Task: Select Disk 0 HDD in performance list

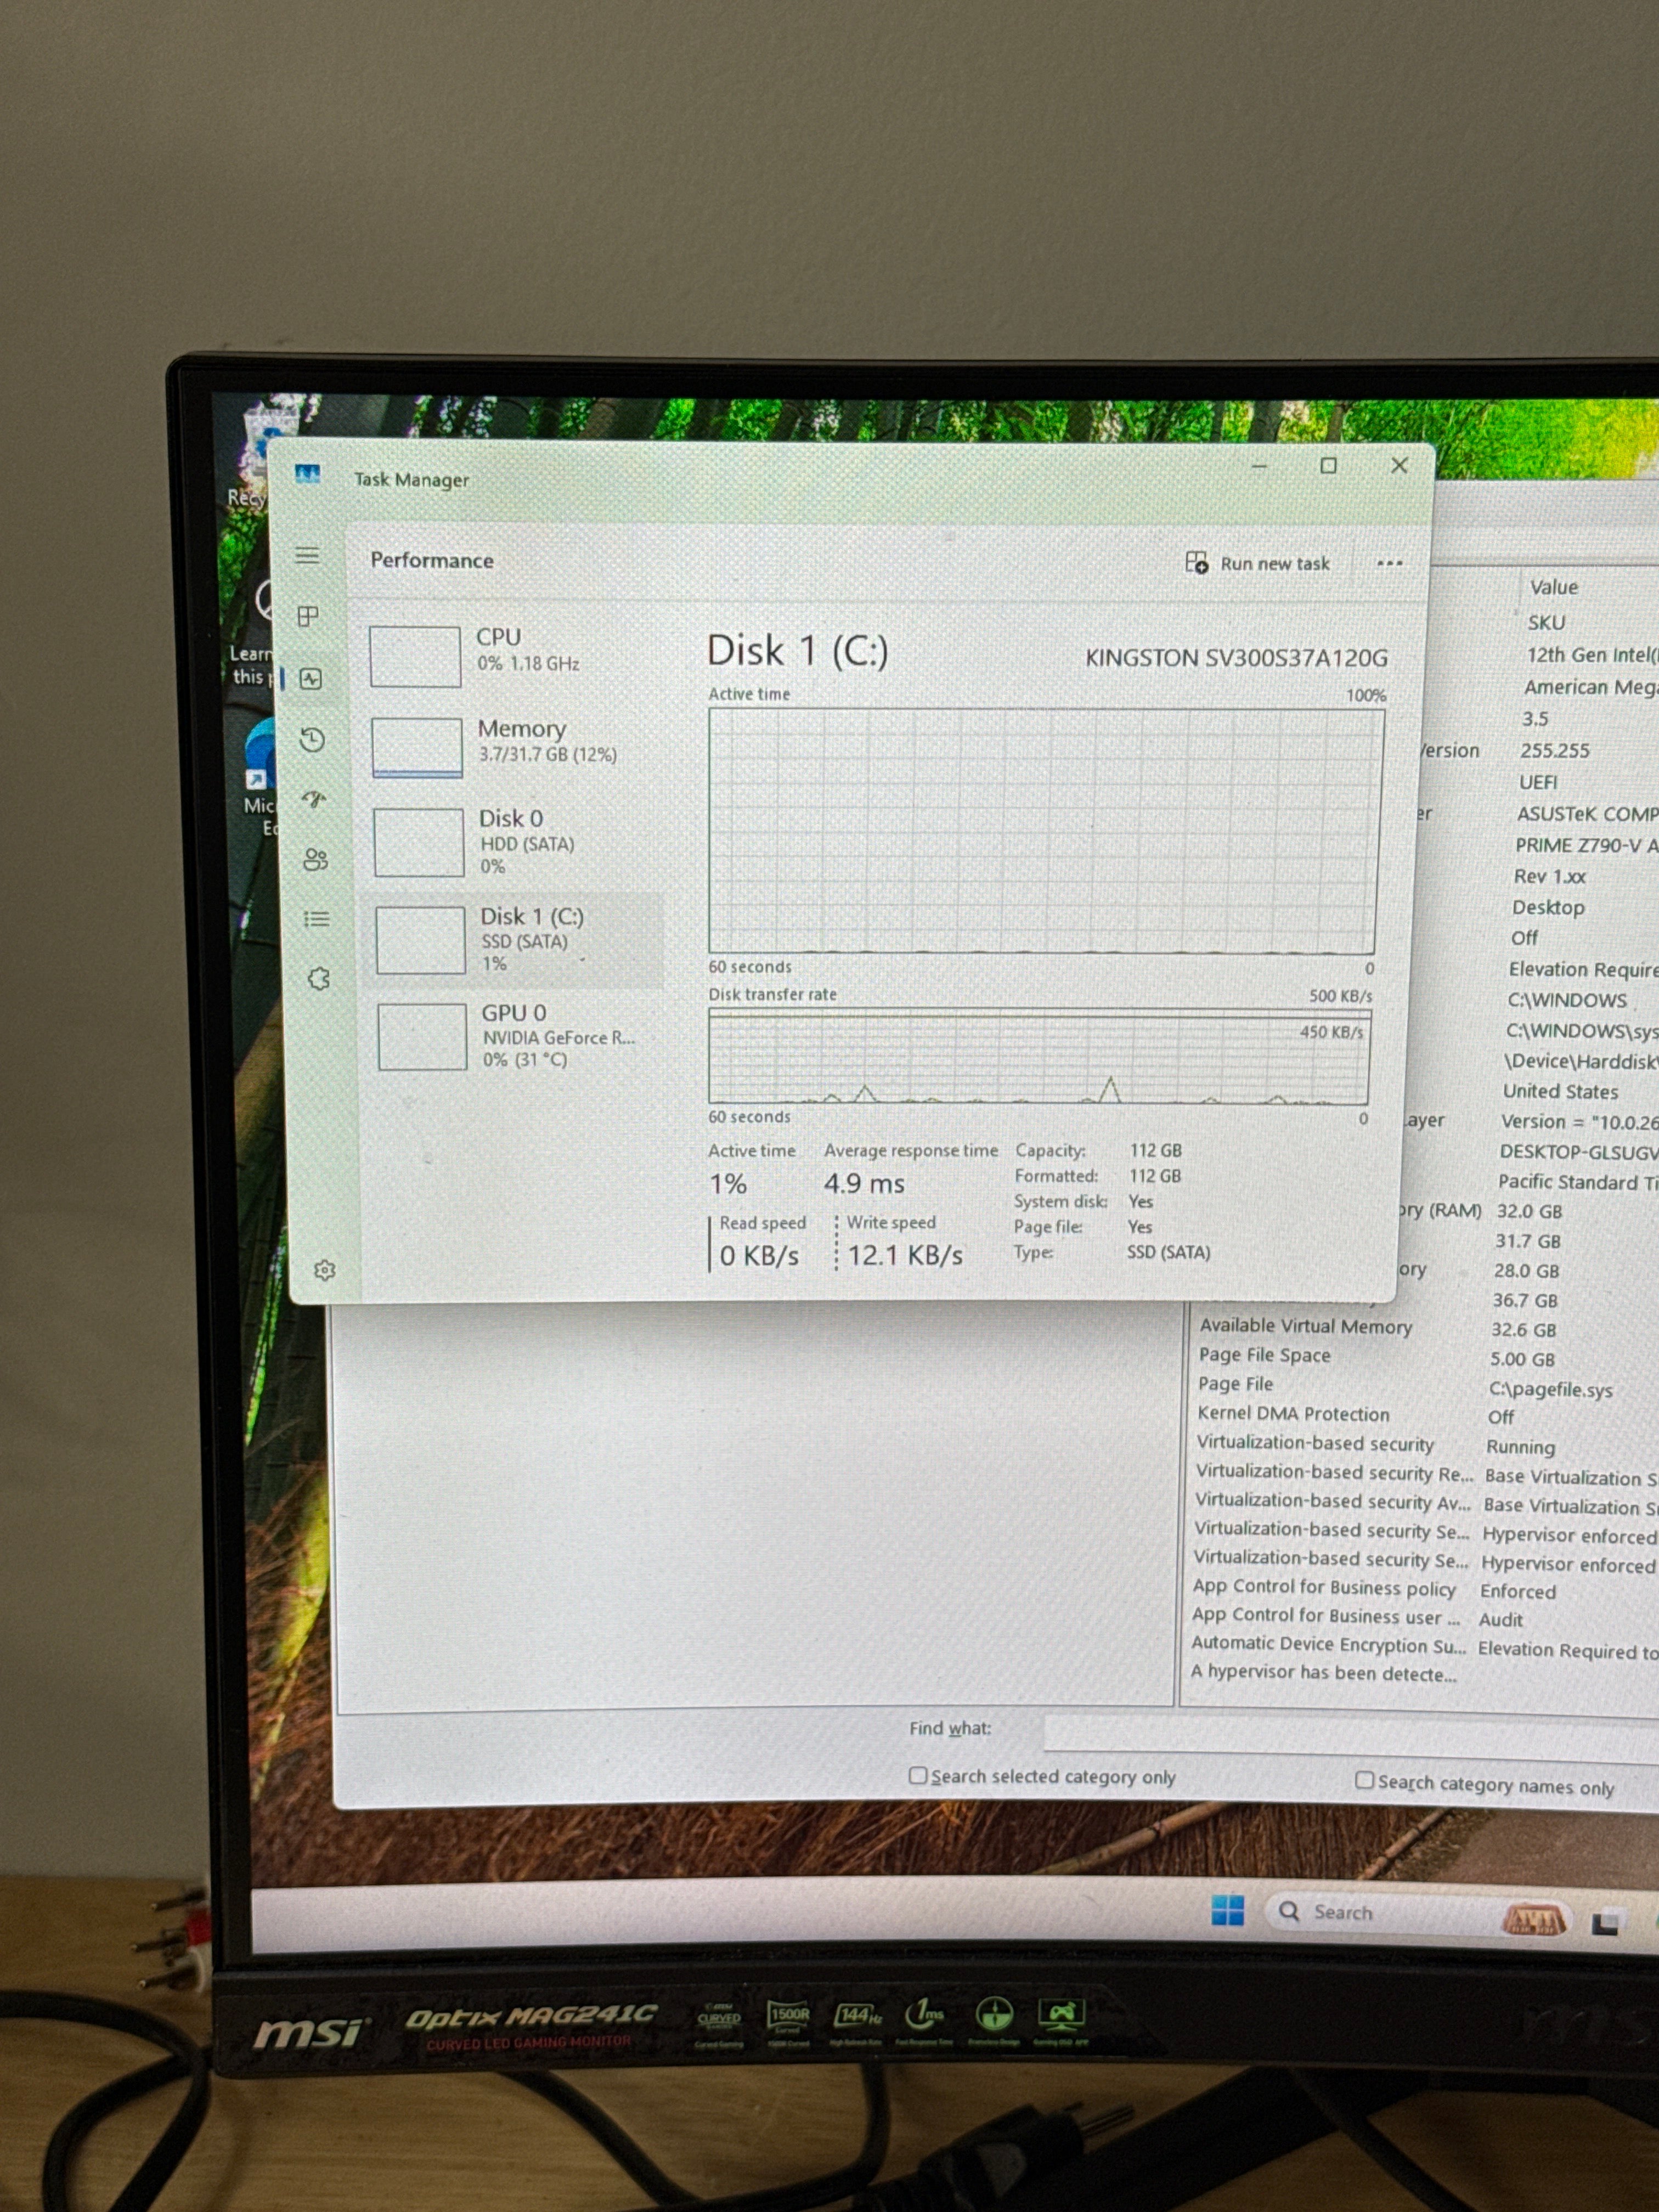Action: click(515, 842)
